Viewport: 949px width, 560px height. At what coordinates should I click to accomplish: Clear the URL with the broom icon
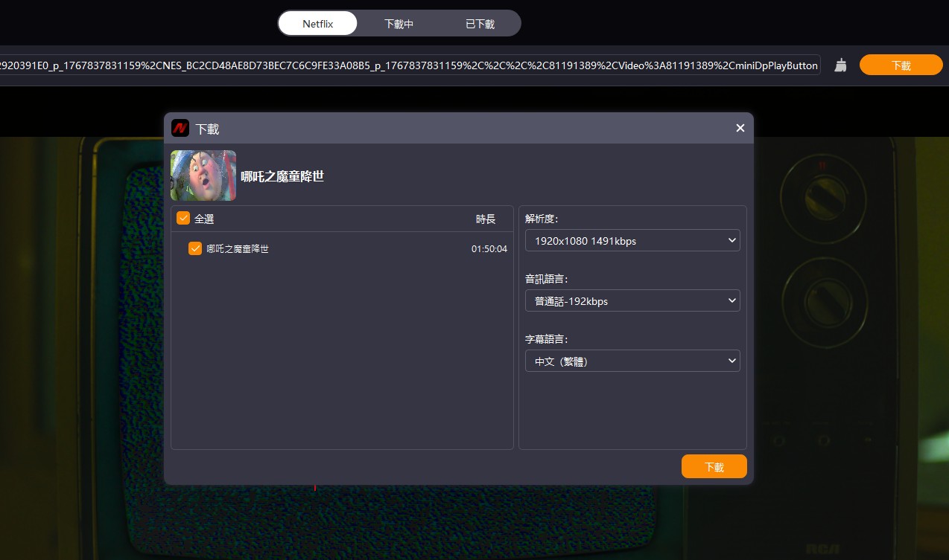coord(841,65)
